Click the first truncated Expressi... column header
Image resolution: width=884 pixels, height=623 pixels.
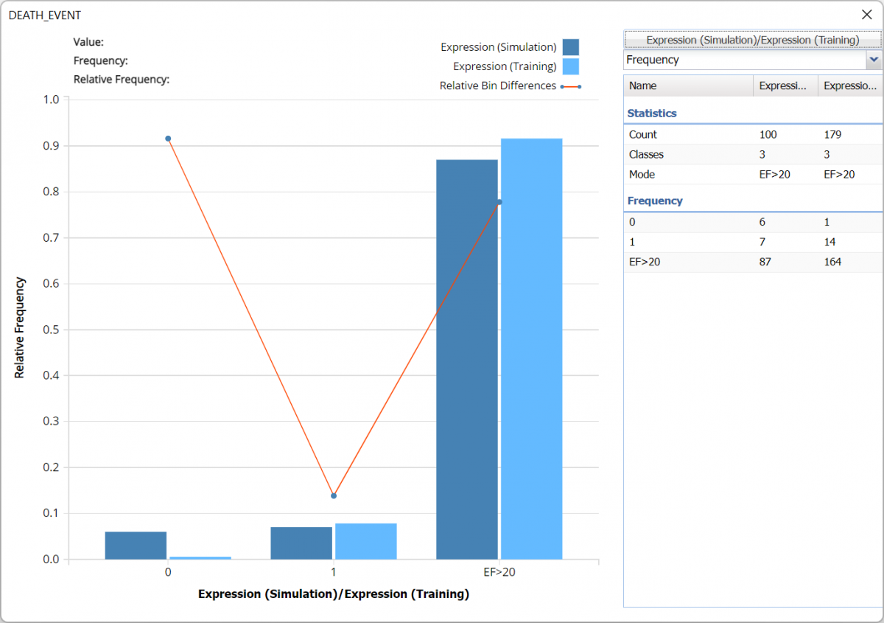point(785,86)
